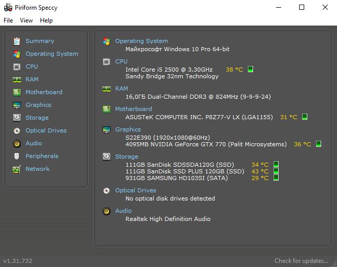
Task: Select Summary in the sidebar
Action: (x=40, y=41)
